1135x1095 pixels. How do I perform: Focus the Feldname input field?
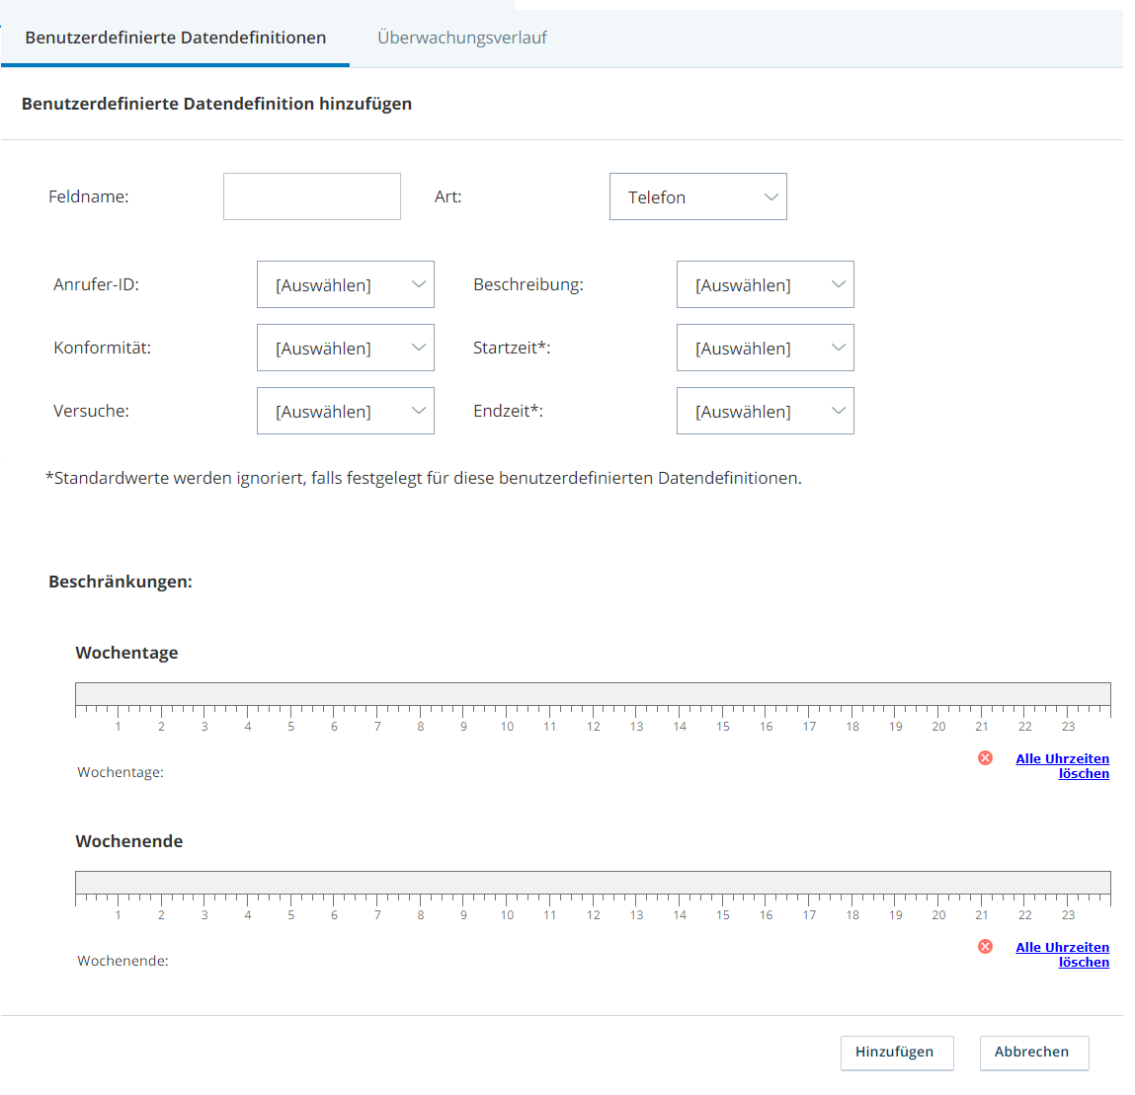[312, 196]
